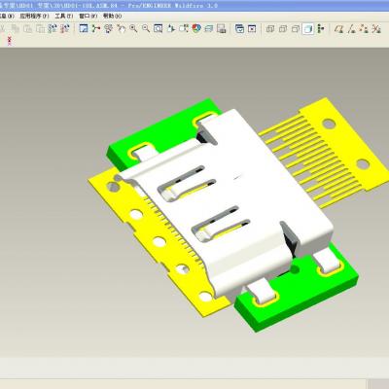Open the Reorient view tool
Viewport: 389px width, 389px height.
[x=171, y=28]
